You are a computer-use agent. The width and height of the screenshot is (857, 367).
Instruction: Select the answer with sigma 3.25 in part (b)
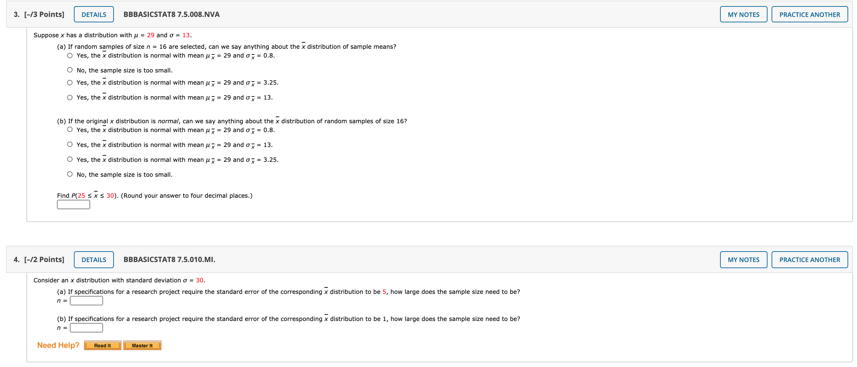click(x=69, y=159)
